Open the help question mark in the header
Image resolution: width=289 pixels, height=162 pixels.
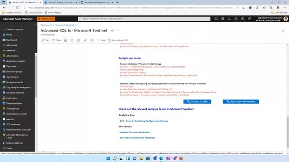tap(242, 19)
